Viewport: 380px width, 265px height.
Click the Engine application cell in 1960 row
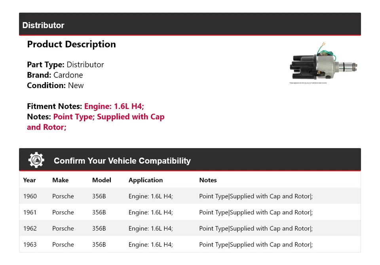click(x=150, y=196)
